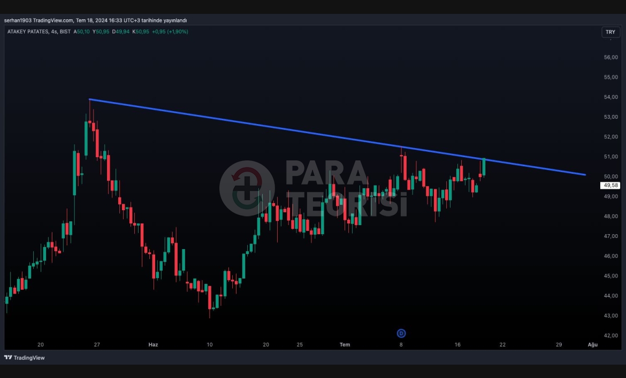Click the blue dividend D marker
This screenshot has width=626, height=378.
point(401,333)
